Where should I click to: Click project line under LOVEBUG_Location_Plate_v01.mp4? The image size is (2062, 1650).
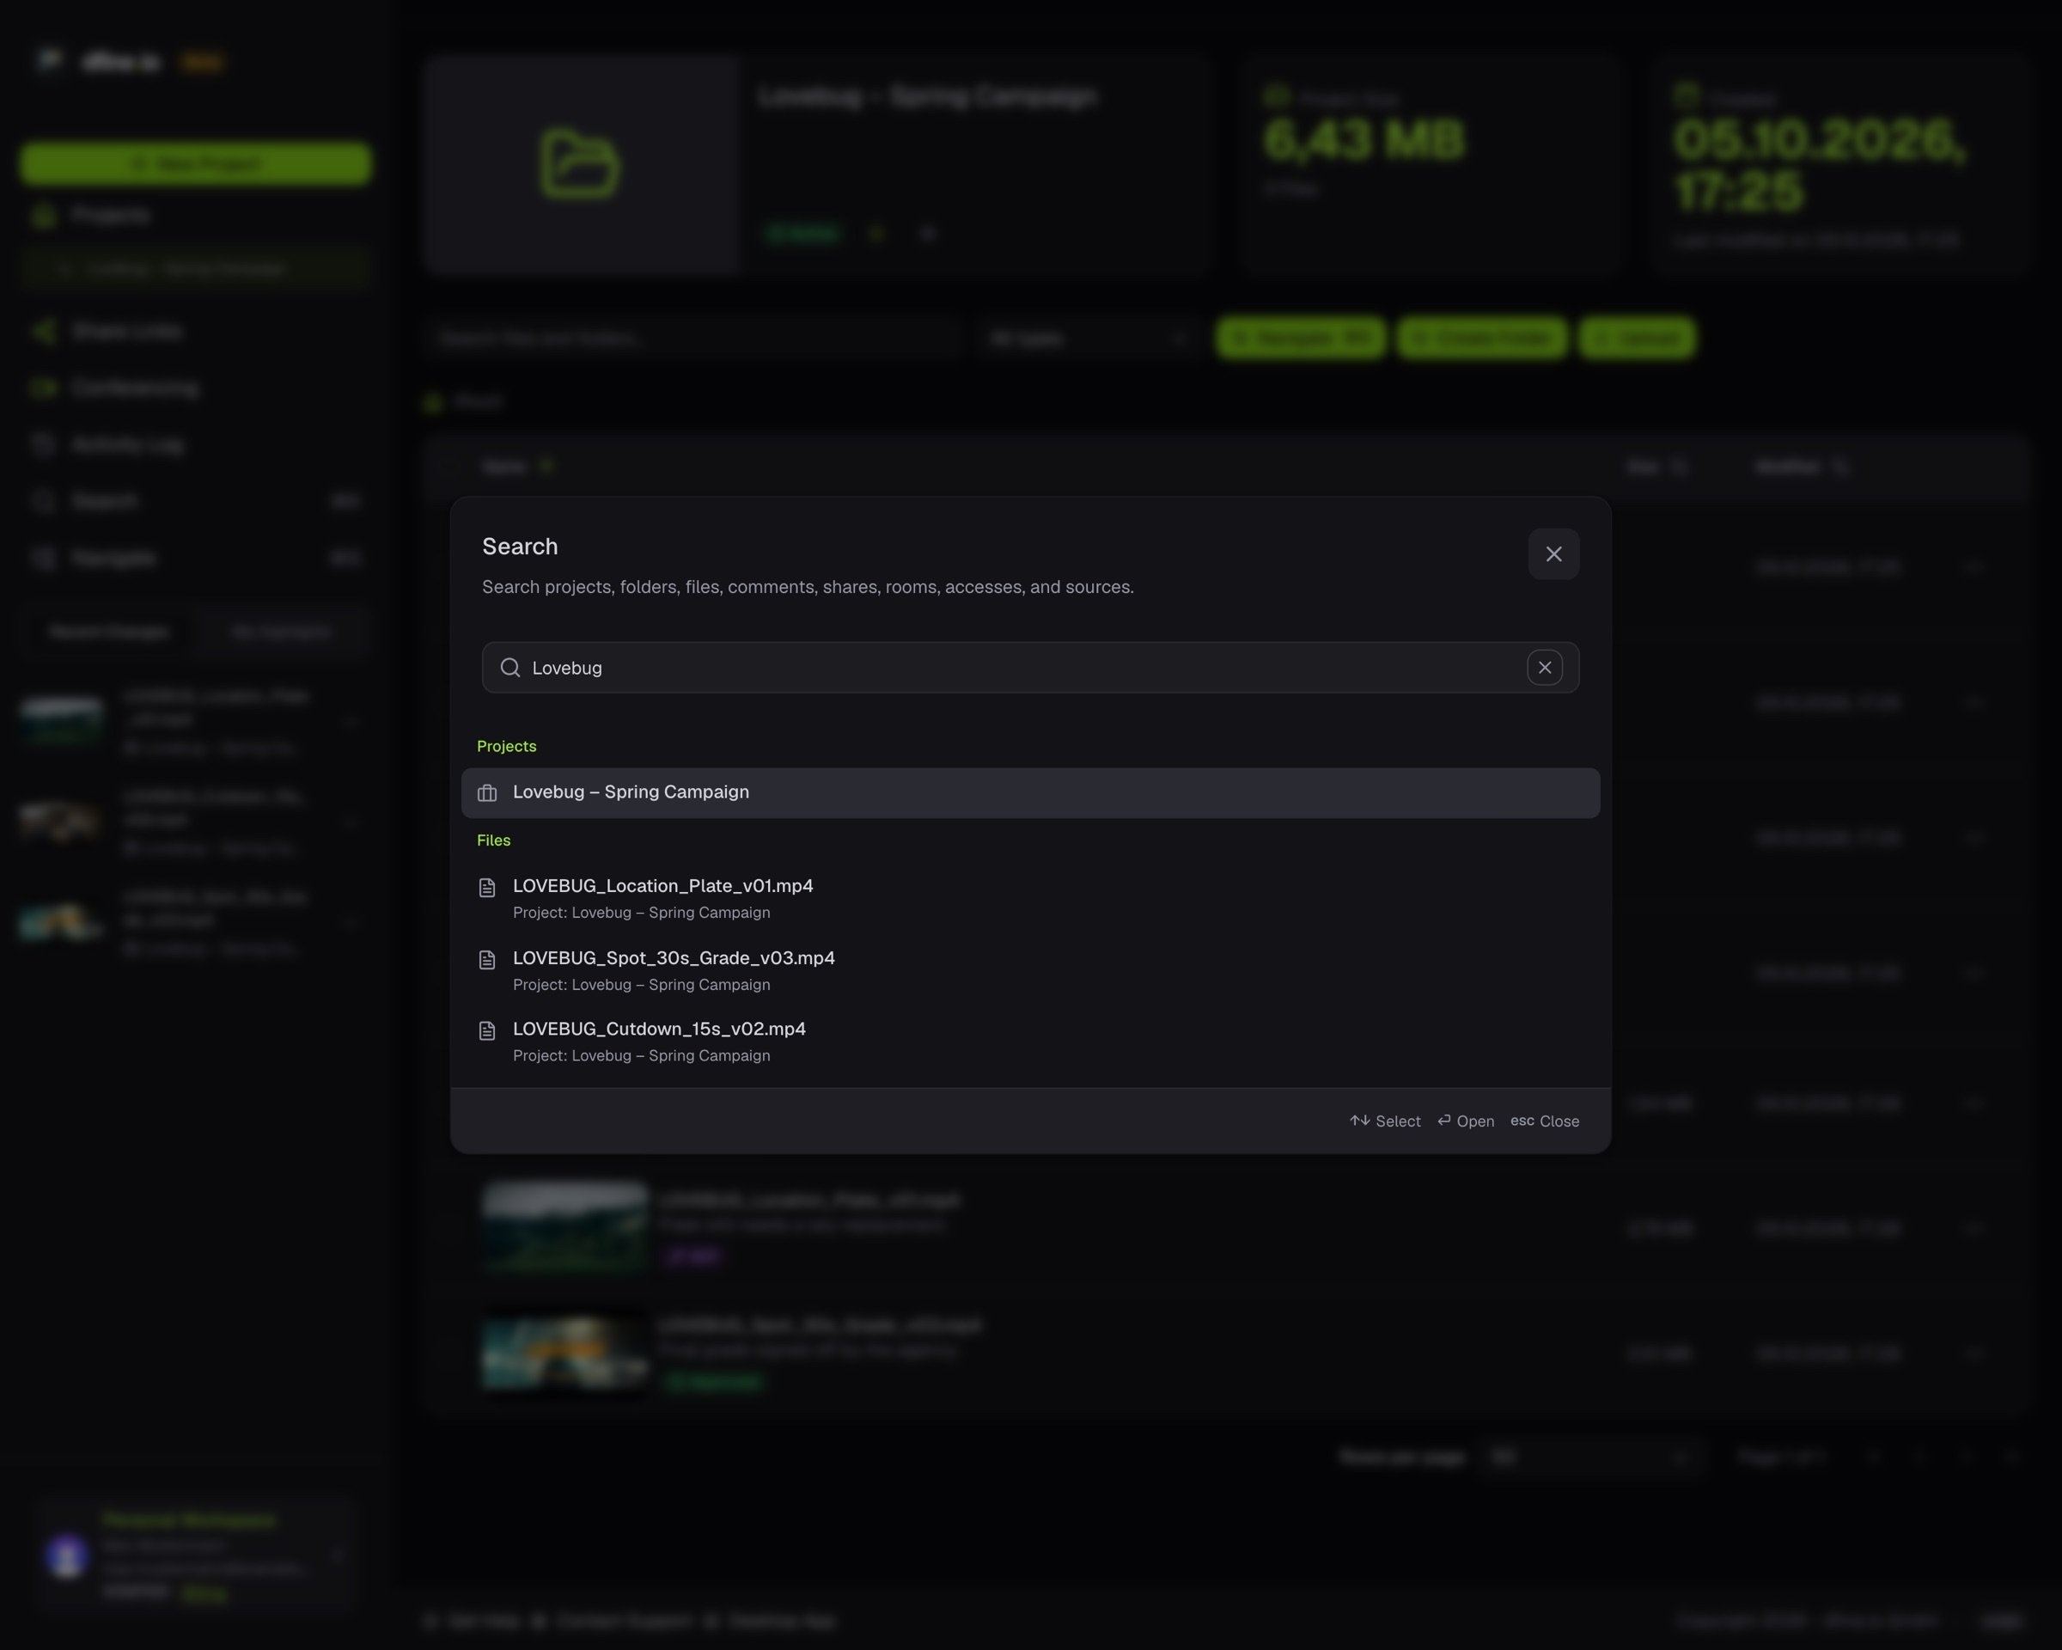pyautogui.click(x=641, y=913)
